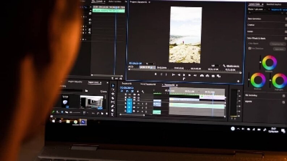This screenshot has height=161, width=287.
Task: Toggle nest-or-individual-clips insert button in timeline
Action: [122, 91]
